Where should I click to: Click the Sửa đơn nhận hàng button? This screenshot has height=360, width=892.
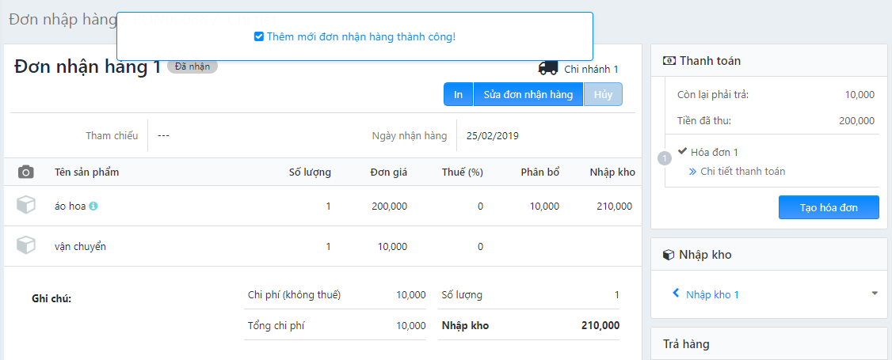click(x=528, y=94)
